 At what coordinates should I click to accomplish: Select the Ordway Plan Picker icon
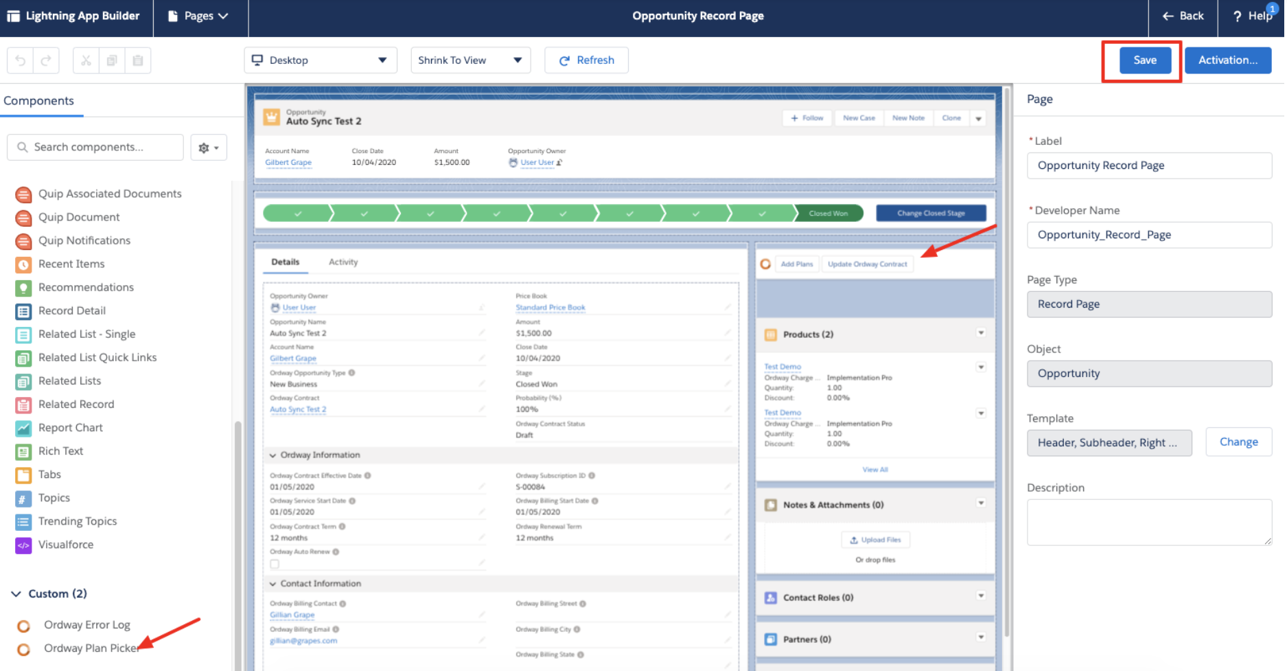point(23,649)
